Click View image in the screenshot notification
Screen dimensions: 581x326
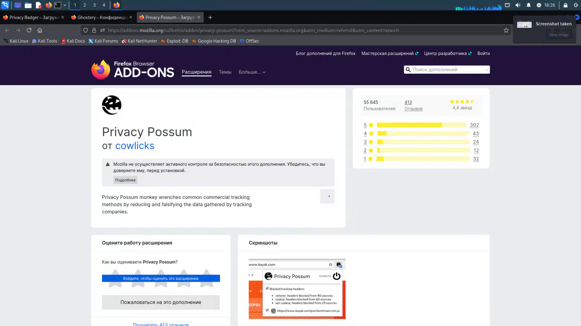click(x=559, y=35)
